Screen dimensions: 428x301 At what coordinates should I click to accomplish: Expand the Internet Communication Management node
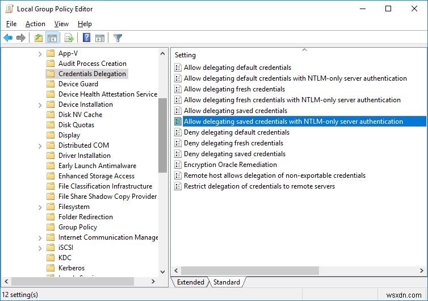40,238
